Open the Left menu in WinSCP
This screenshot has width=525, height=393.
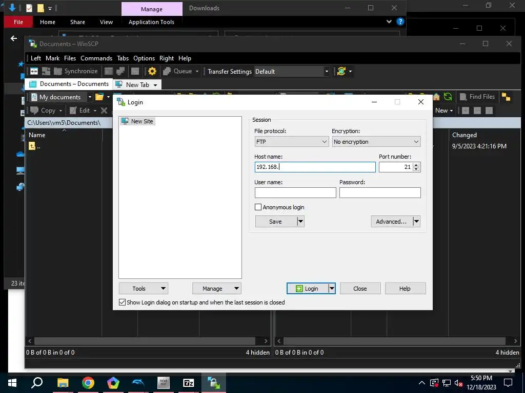(36, 58)
